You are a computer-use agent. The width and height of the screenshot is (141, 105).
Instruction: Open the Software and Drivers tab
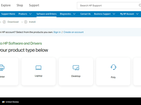click(x=47, y=14)
